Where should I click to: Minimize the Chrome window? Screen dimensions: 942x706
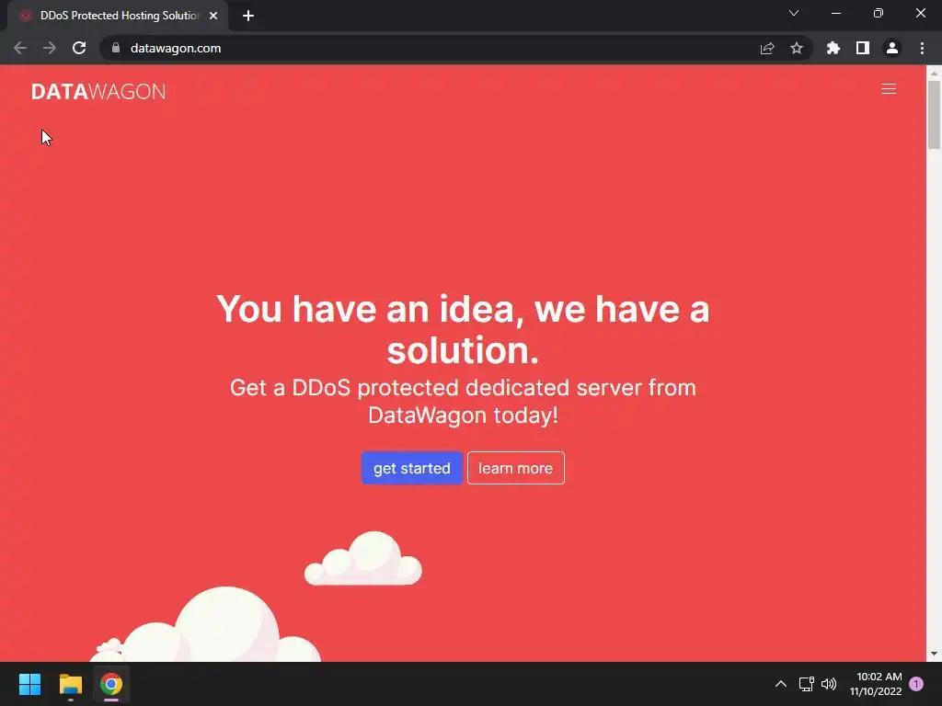point(835,13)
